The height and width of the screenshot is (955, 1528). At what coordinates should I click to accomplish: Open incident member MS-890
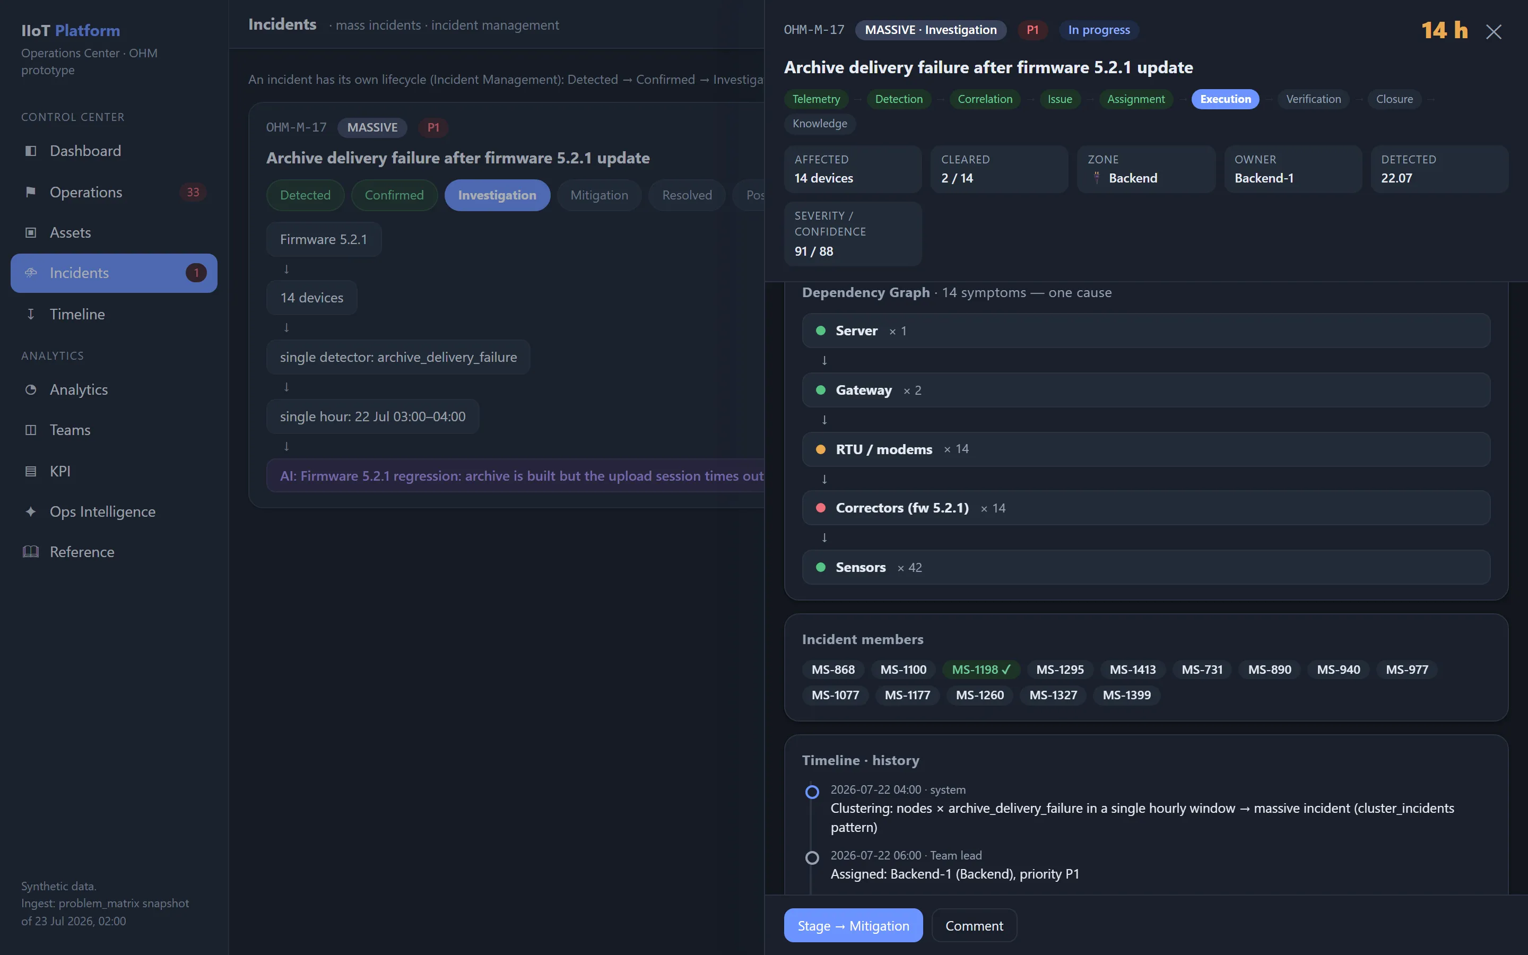point(1269,670)
